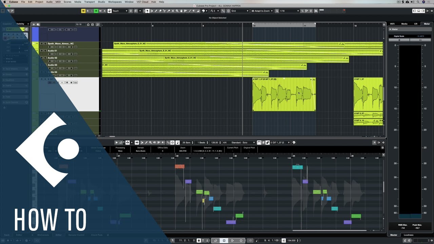This screenshot has height=244, width=434.
Task: Toggle Audition Loop in sample editor
Action: pyautogui.click(x=121, y=142)
